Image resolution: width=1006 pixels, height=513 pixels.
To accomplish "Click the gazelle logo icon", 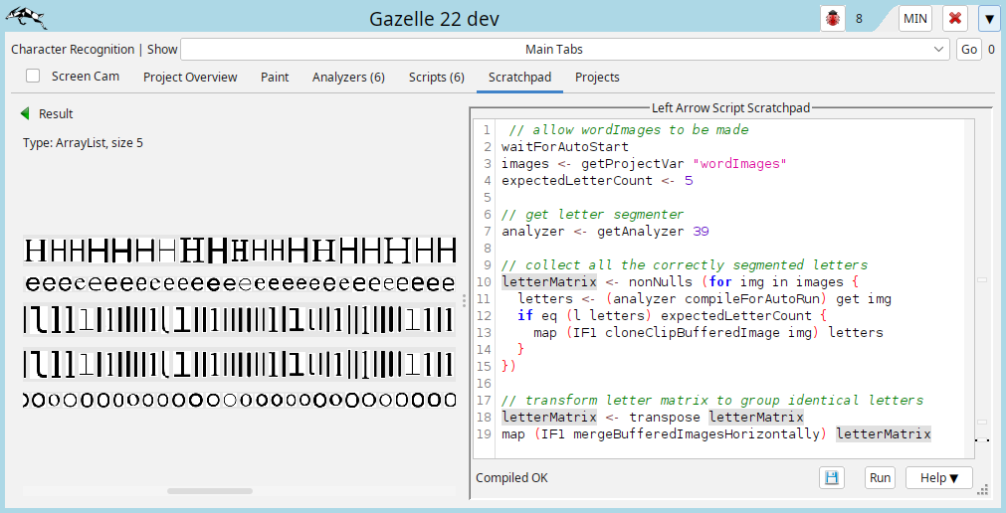I will tap(26, 18).
